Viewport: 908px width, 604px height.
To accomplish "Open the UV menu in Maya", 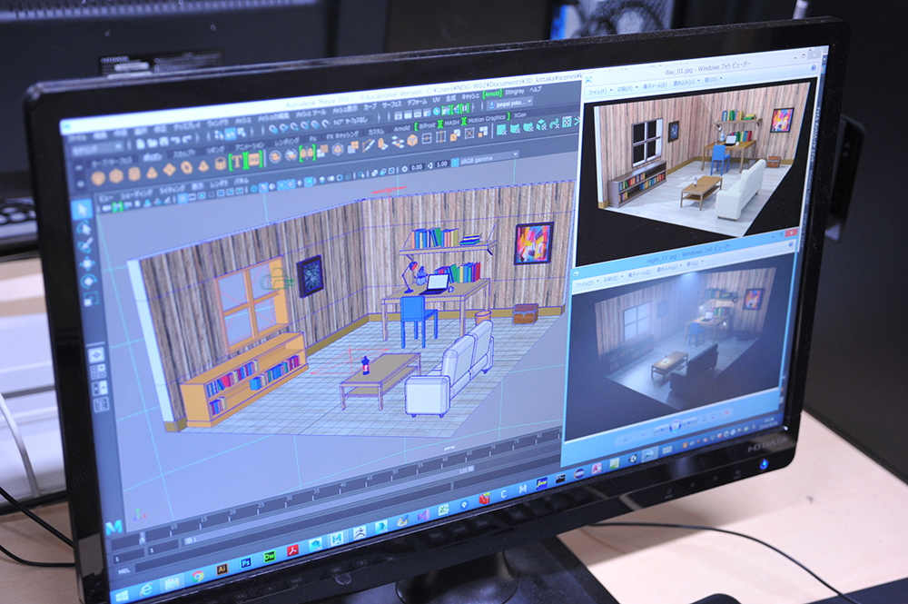I will click(436, 100).
